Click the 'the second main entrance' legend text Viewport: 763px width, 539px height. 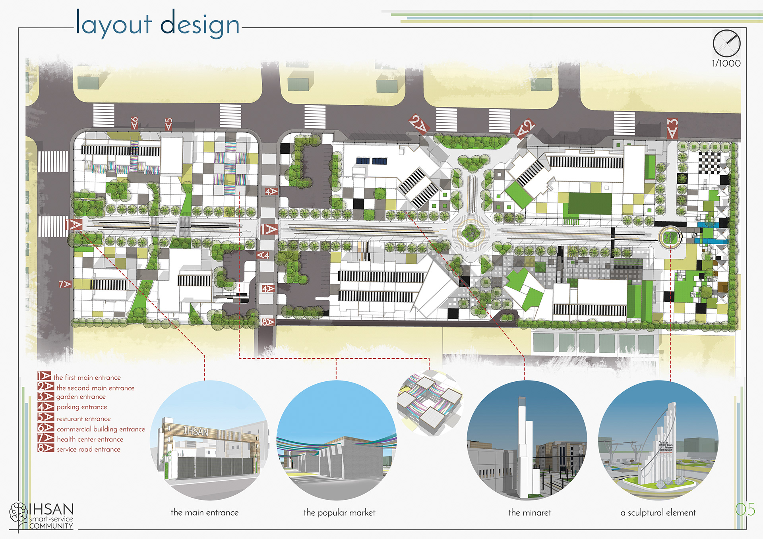95,388
